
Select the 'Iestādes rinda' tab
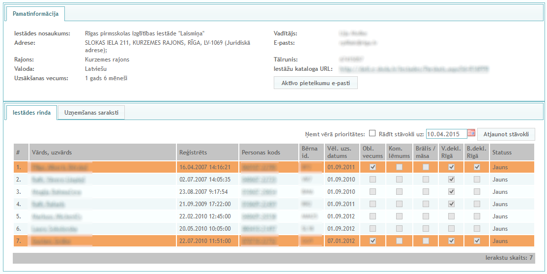(31, 113)
